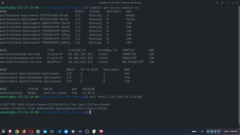Open the red presentation app taskbar icon
Screen dimensions: 240x135
101,131
